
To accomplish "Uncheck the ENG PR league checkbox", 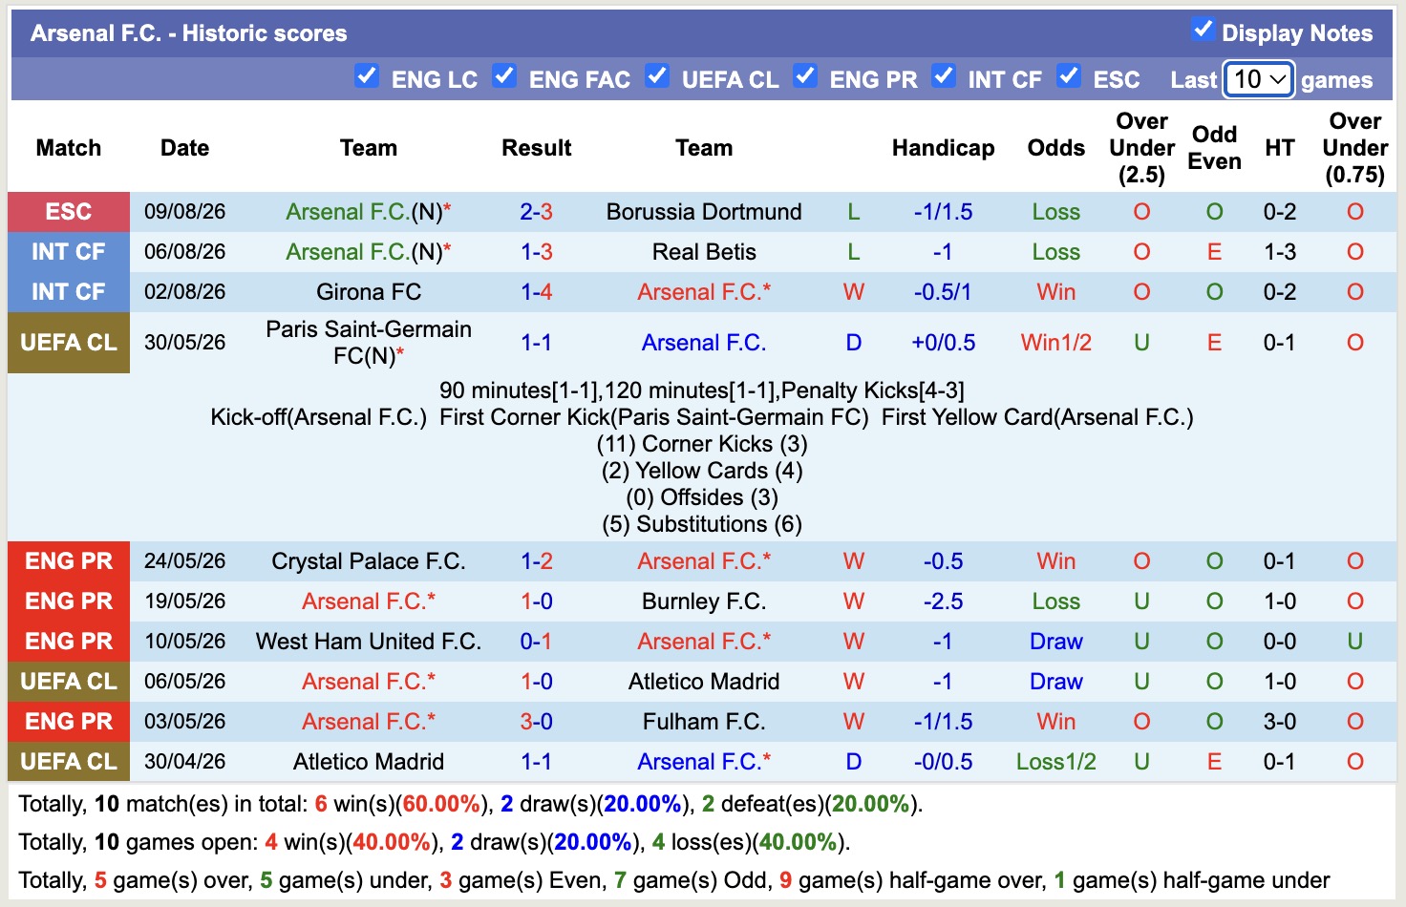I will 805,76.
